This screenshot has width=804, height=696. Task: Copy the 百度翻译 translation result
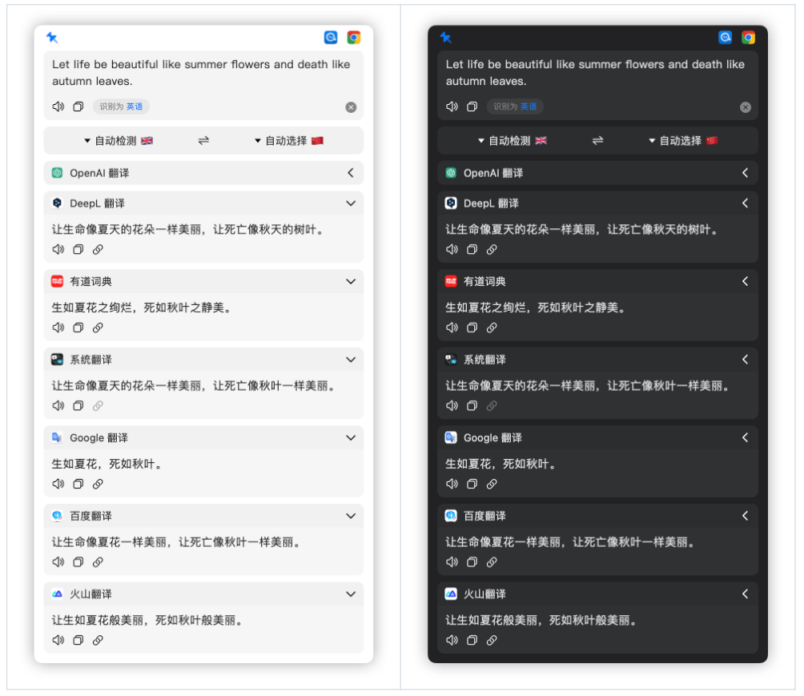pos(78,562)
